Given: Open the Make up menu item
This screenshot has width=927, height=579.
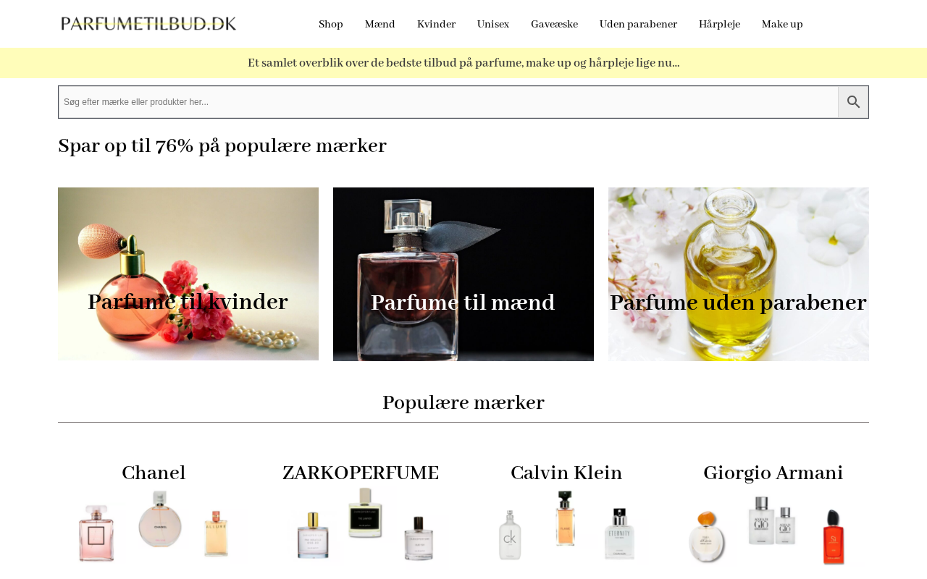Looking at the screenshot, I should click(782, 25).
